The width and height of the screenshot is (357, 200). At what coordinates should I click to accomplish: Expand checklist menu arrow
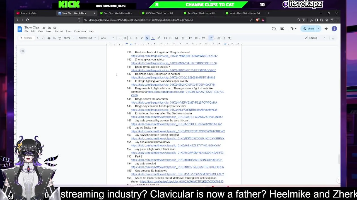[x=199, y=38]
